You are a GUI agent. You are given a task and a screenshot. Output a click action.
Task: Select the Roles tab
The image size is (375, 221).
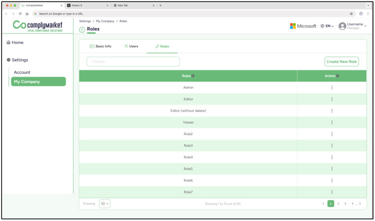coord(162,46)
